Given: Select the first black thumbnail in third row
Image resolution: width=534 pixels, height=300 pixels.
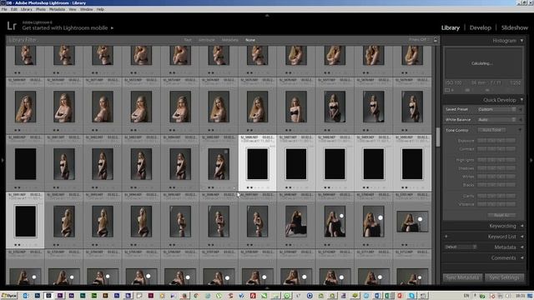Looking at the screenshot, I should (x=25, y=164).
